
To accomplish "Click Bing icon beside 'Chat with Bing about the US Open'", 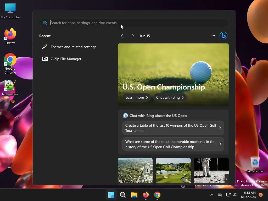I will (125, 116).
